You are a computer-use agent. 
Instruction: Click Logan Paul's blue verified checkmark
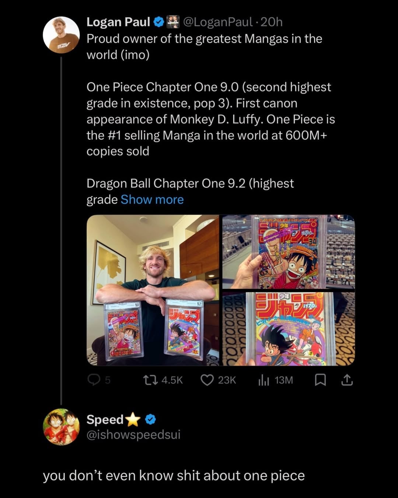click(x=158, y=22)
